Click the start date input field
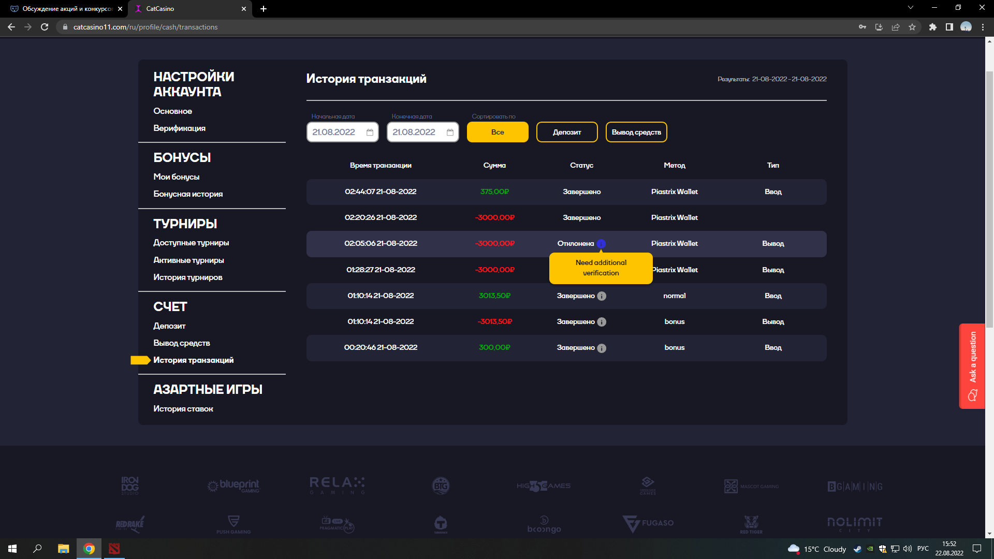Viewport: 994px width, 559px height. pos(342,132)
